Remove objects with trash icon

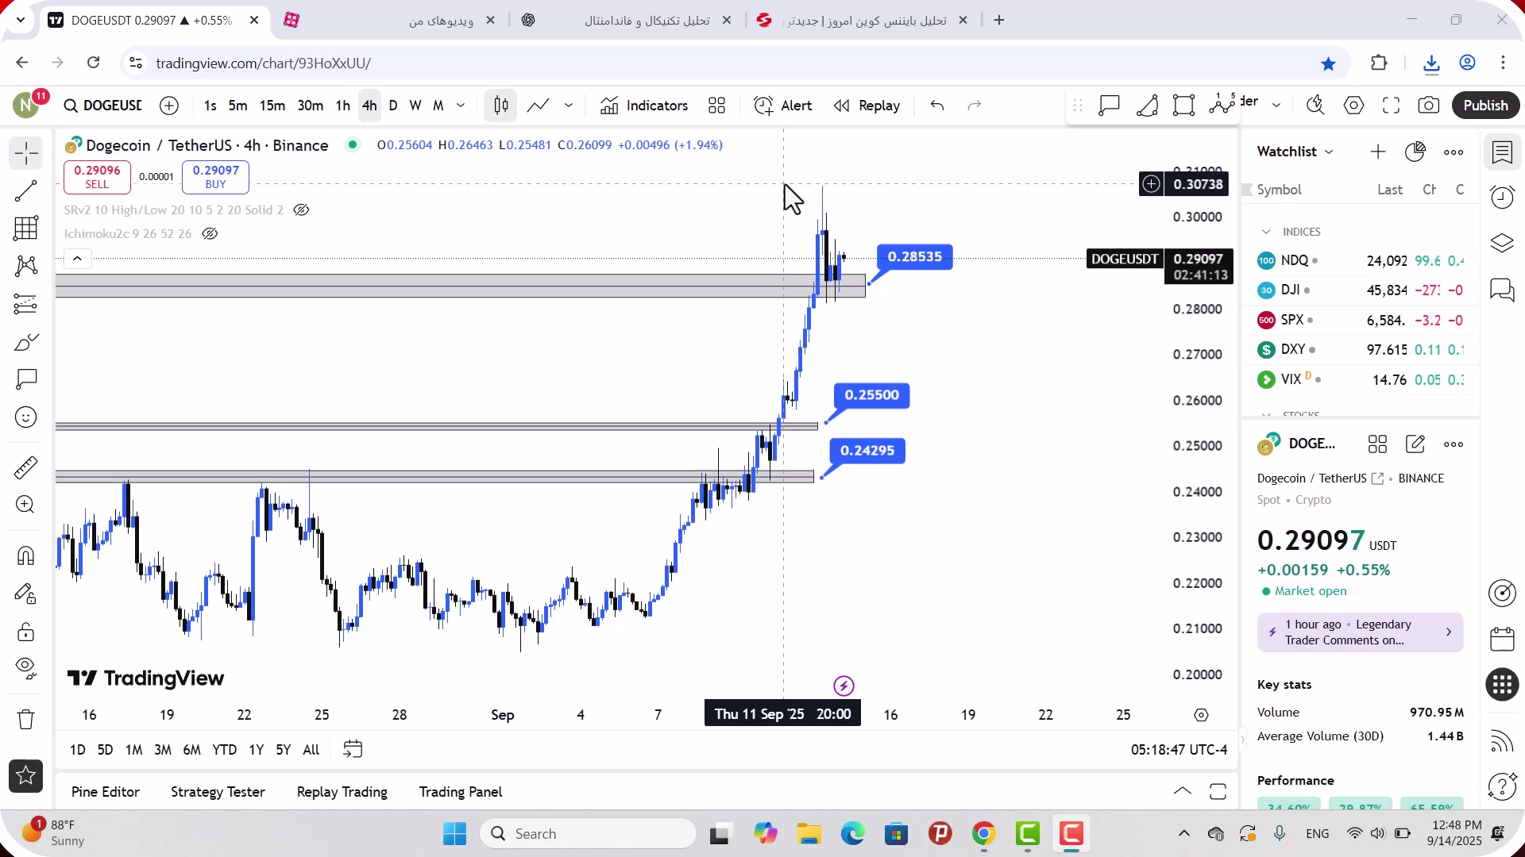[x=26, y=719]
